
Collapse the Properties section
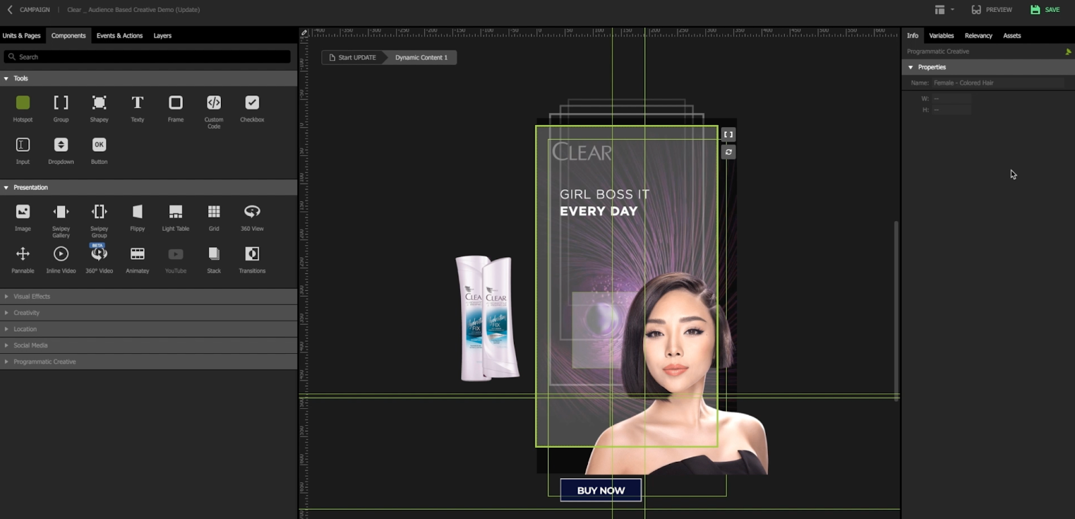pyautogui.click(x=911, y=67)
